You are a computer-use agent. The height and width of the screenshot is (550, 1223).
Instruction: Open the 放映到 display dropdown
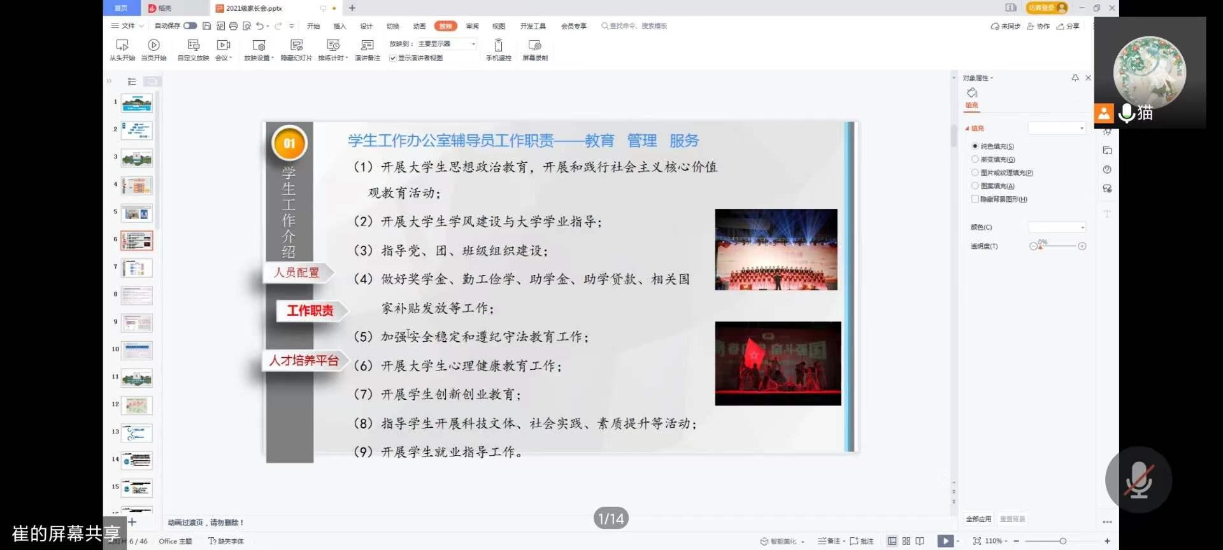[447, 44]
